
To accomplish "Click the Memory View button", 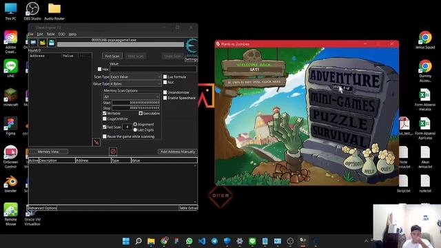I will coord(48,152).
